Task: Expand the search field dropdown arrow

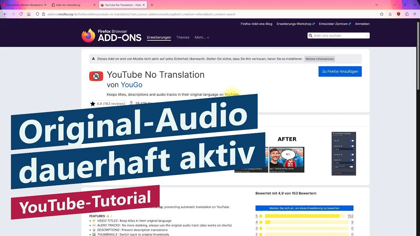Action: point(367,35)
